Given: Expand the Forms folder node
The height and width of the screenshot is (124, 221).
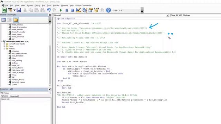Looking at the screenshot, I should pyautogui.click(x=4, y=46).
